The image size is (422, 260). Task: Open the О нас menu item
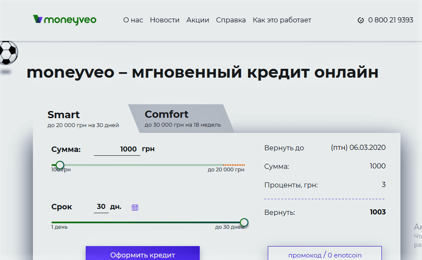133,20
